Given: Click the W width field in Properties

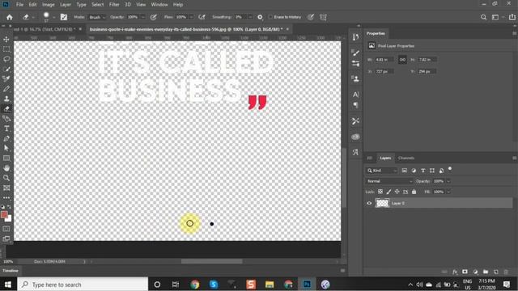Looking at the screenshot, I should [384, 60].
